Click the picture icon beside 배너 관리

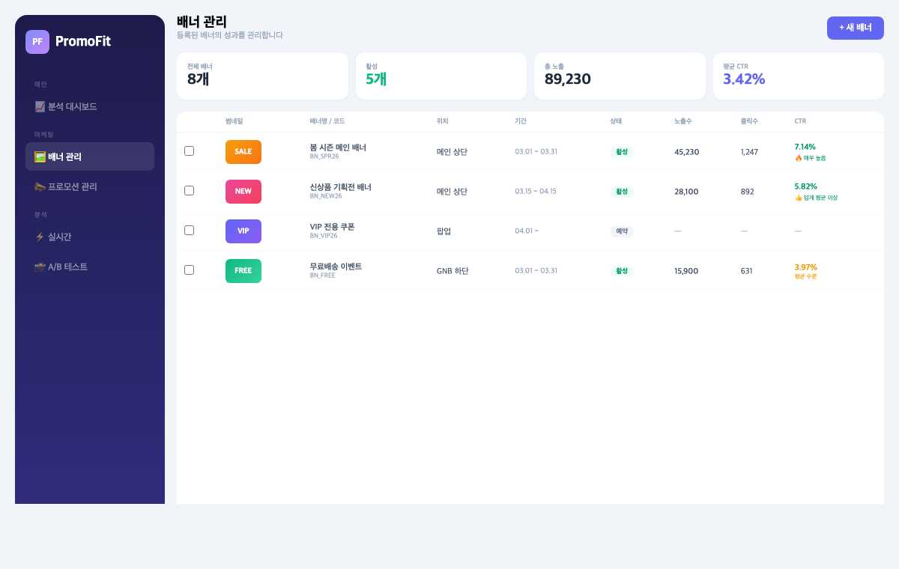pyautogui.click(x=40, y=156)
